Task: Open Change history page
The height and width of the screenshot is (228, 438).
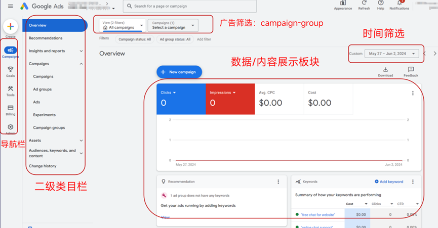Action: tap(43, 166)
